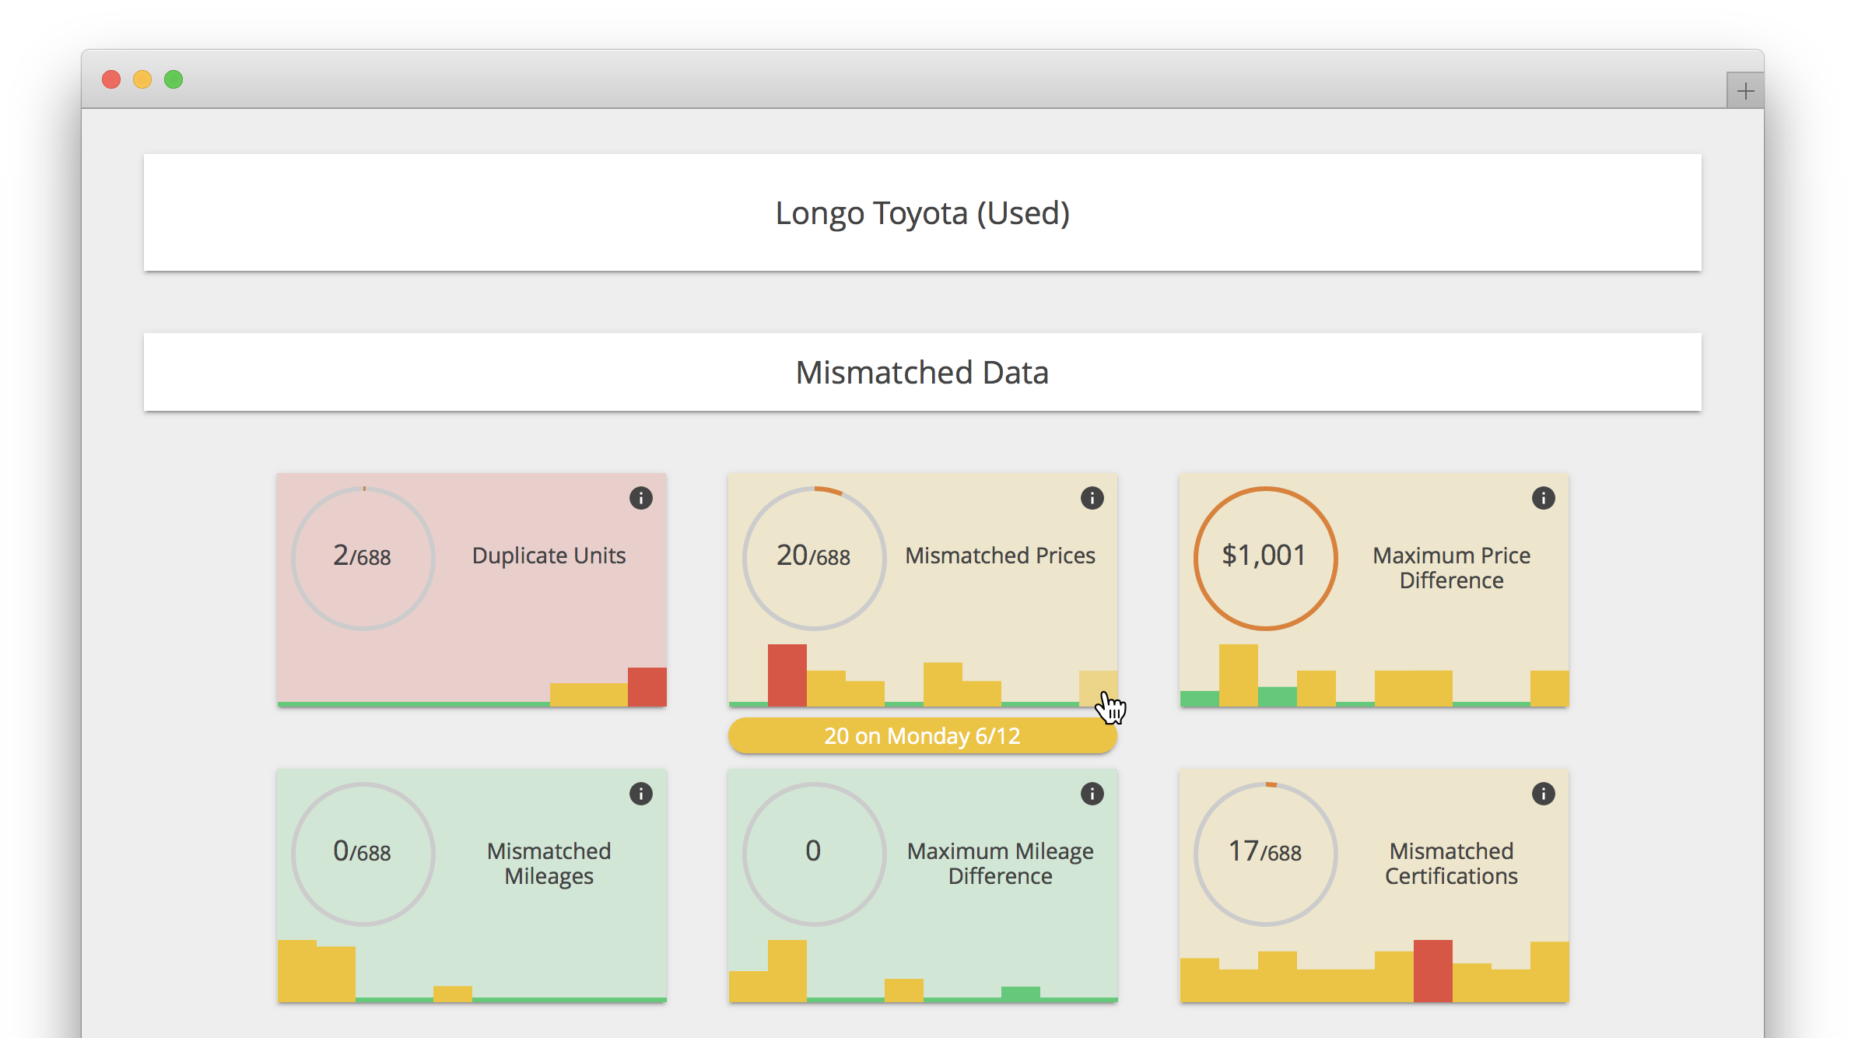
Task: Open info icon on Maximum Mileage Difference card
Action: pyautogui.click(x=1092, y=794)
